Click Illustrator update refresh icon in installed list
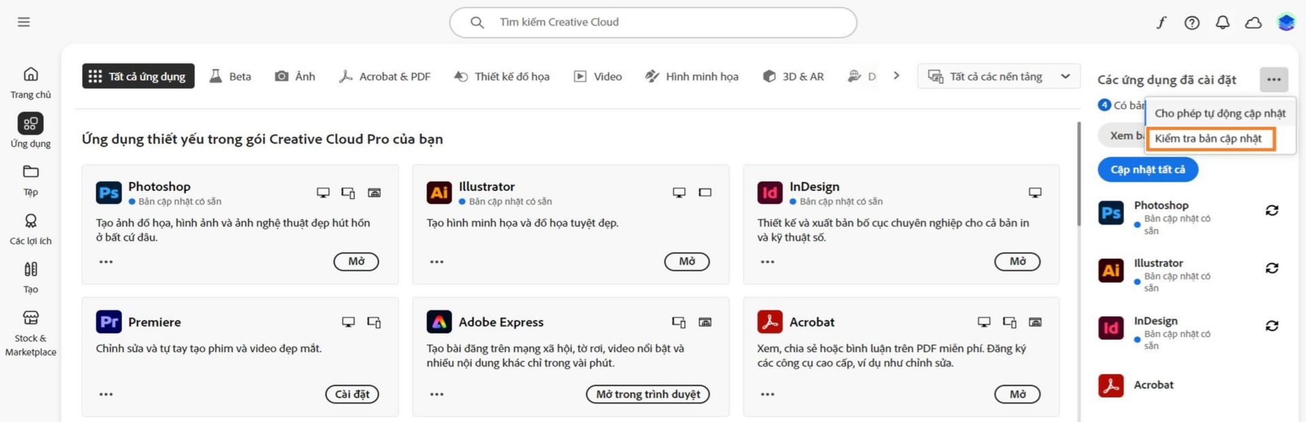 [x=1271, y=268]
